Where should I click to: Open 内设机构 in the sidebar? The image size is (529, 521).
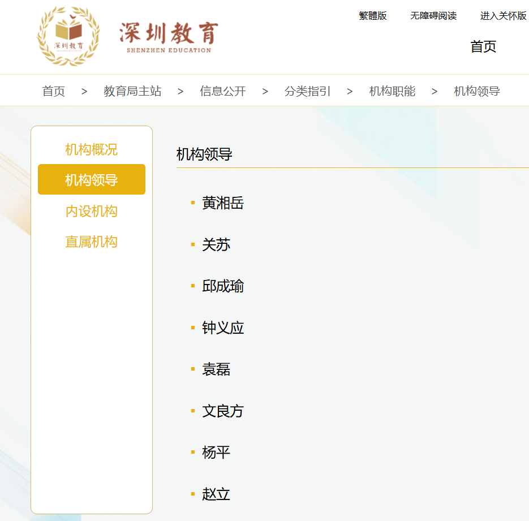coord(92,211)
